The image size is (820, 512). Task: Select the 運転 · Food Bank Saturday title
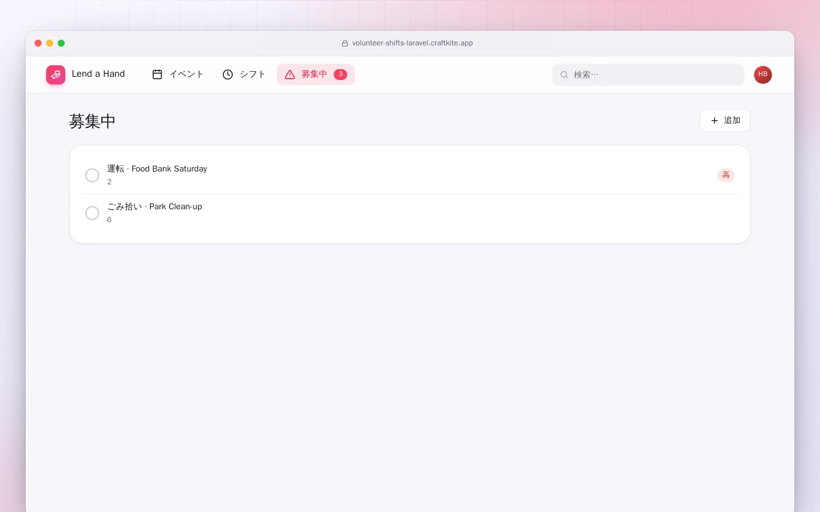(157, 169)
